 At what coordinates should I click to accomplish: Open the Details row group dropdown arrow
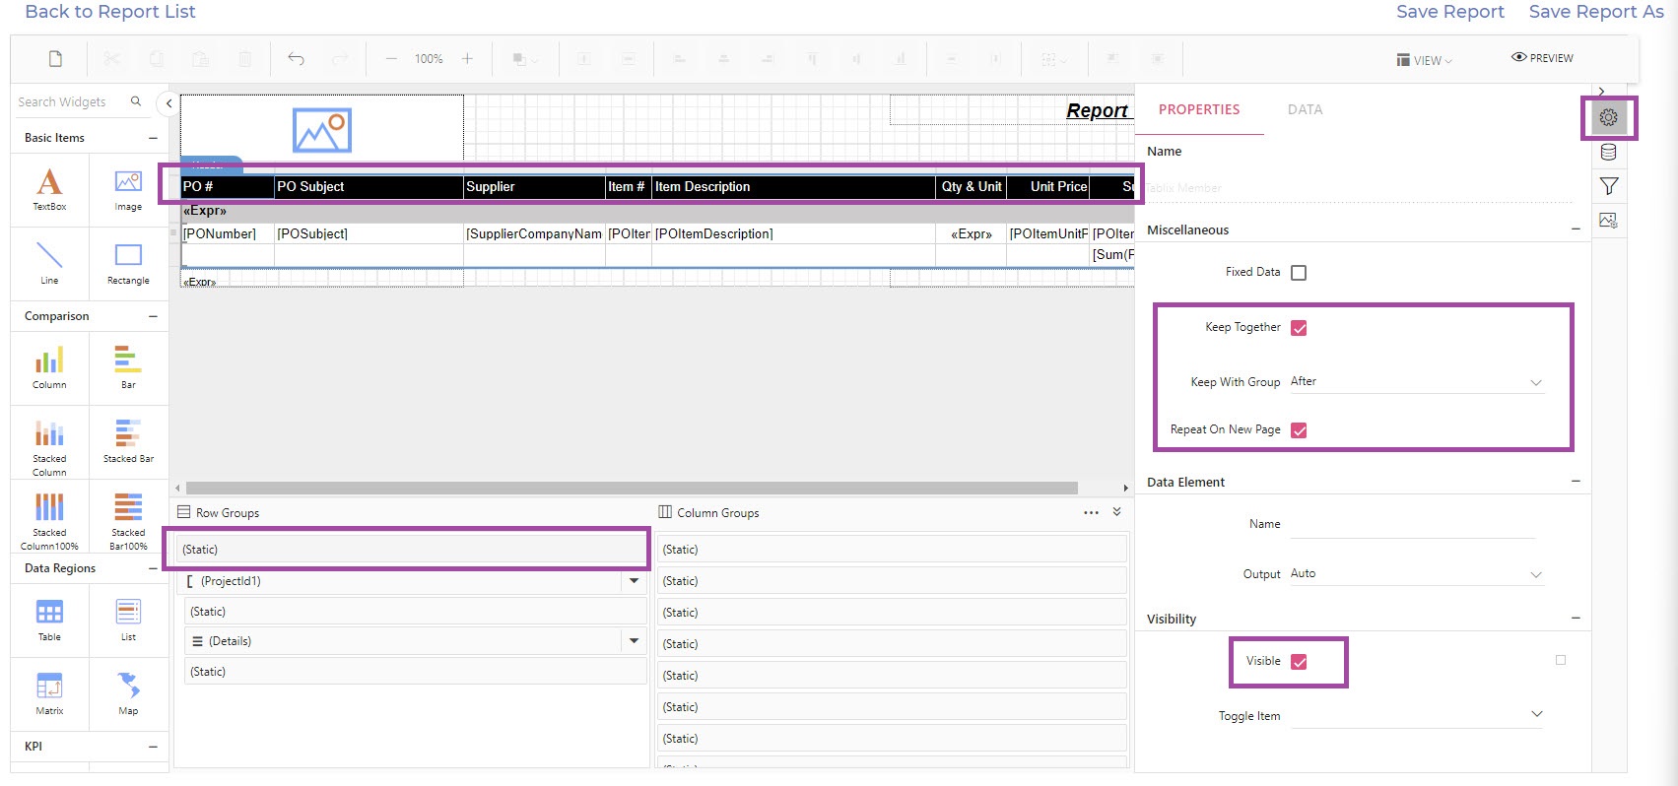(634, 641)
